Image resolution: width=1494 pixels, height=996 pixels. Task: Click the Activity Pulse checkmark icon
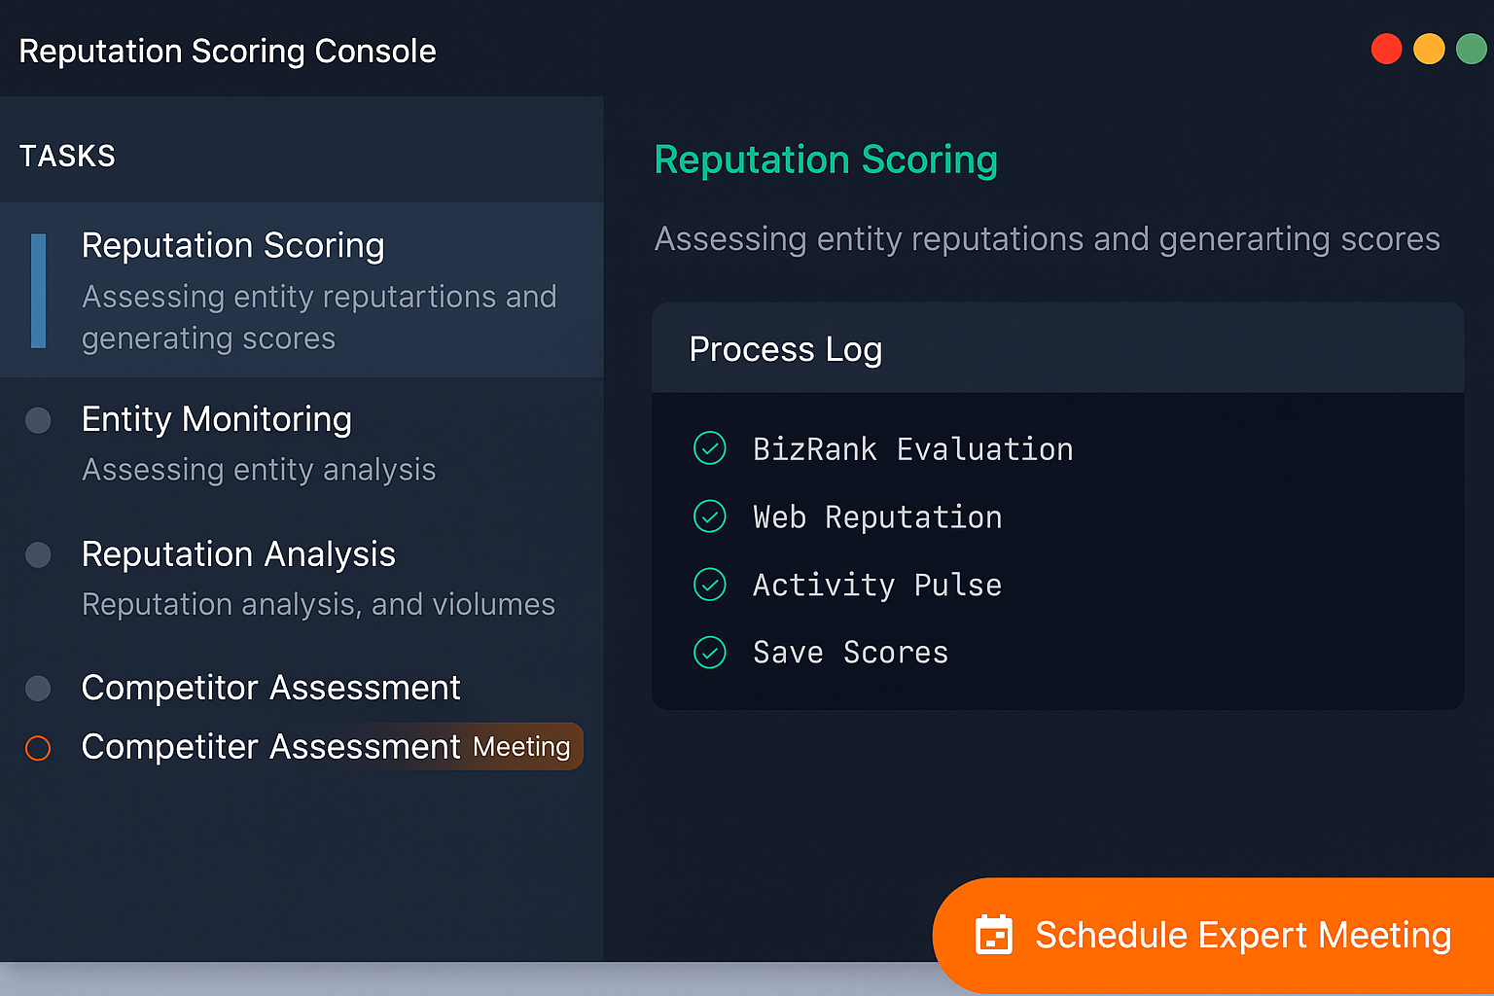click(710, 585)
